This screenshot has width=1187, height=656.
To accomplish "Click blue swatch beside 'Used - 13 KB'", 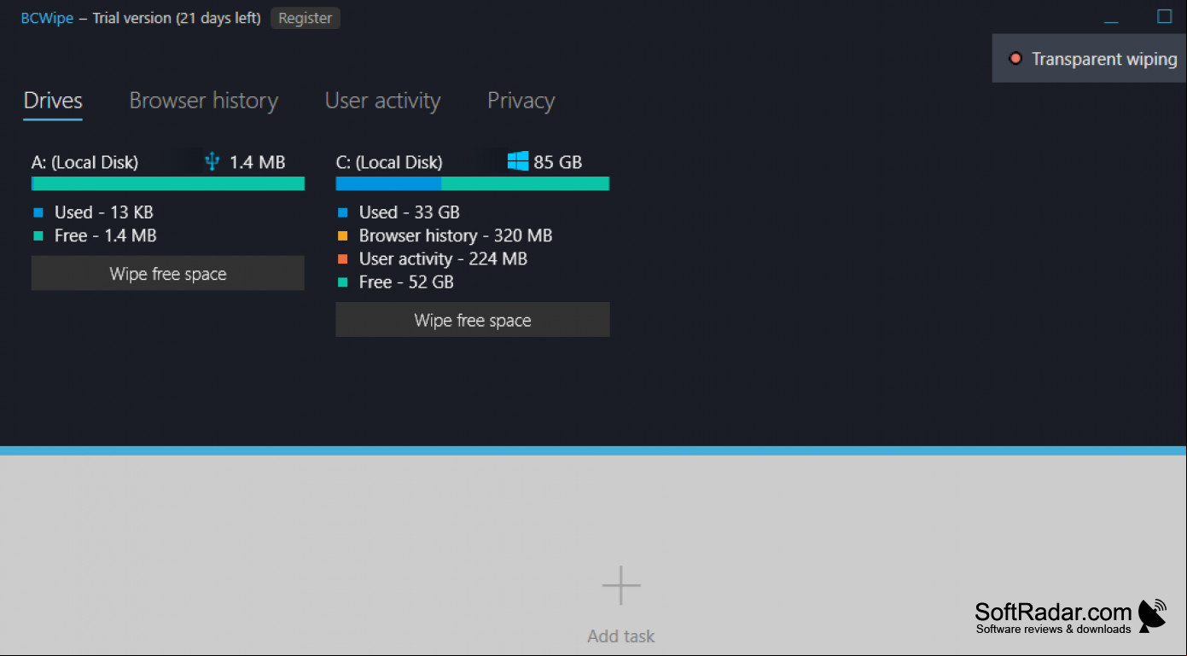I will tap(38, 212).
